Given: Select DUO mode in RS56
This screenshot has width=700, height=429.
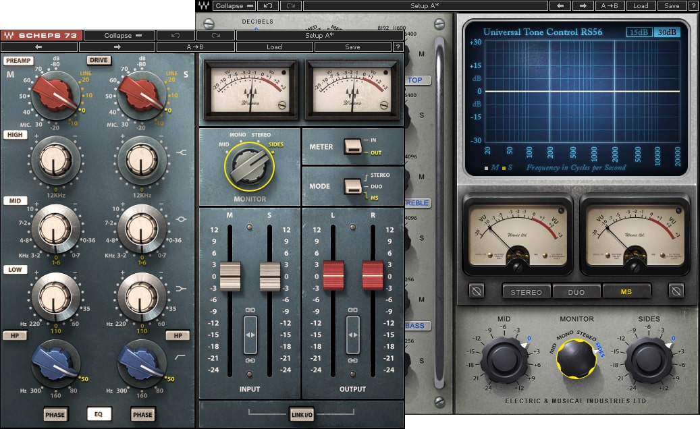Looking at the screenshot, I should tap(576, 291).
